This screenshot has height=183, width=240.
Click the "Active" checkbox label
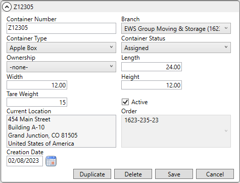coord(139,102)
